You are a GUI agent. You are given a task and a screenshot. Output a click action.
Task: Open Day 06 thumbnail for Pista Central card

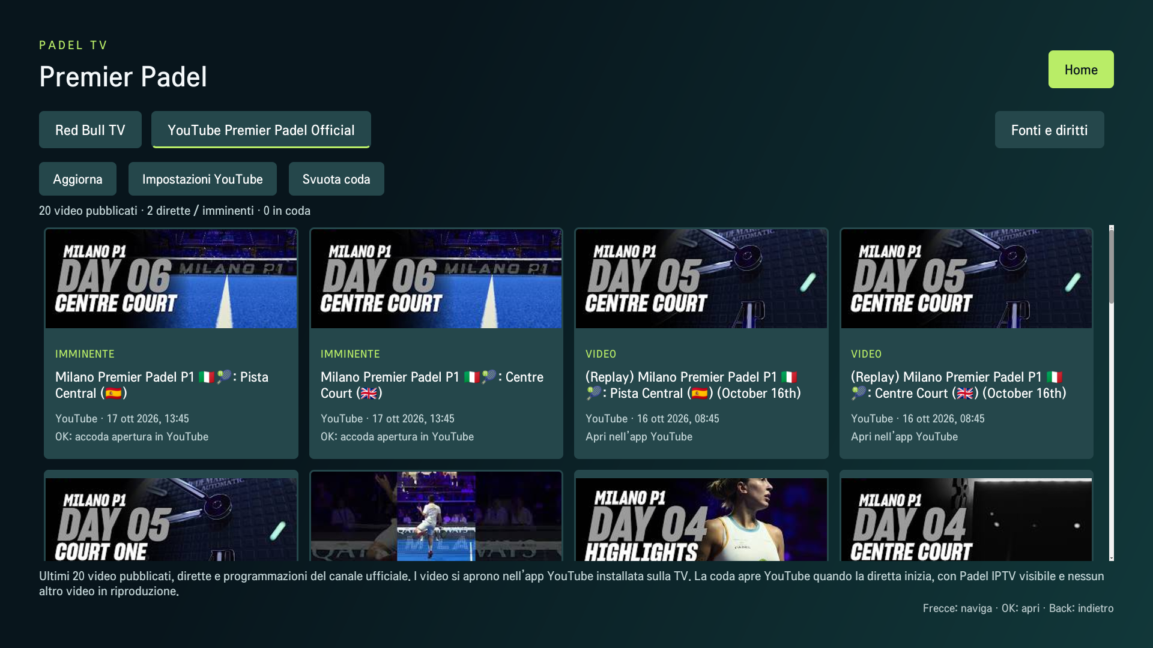(171, 278)
